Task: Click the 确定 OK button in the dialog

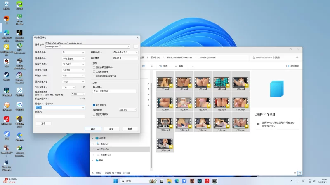Action: point(93,129)
